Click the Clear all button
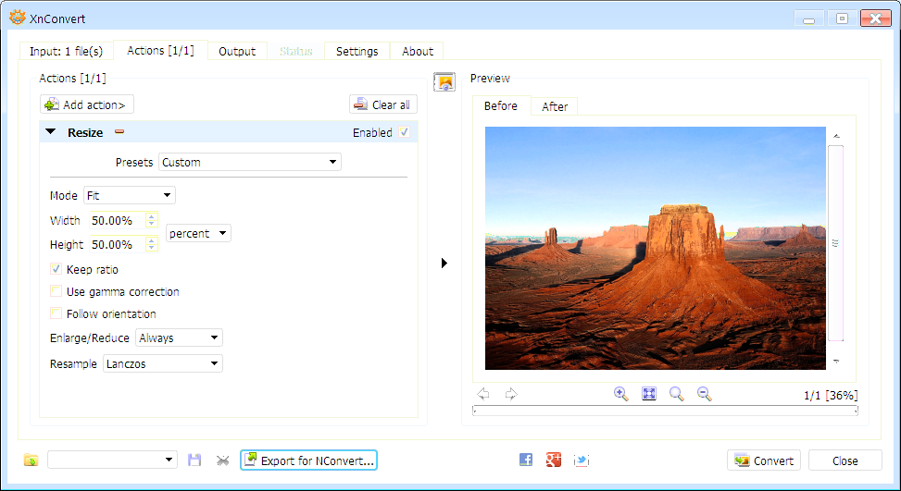This screenshot has width=901, height=491. click(x=383, y=104)
